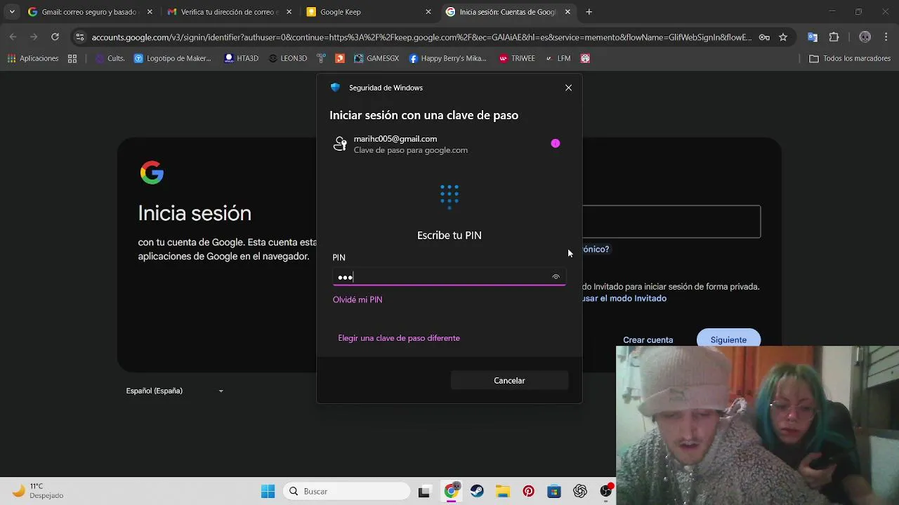The width and height of the screenshot is (899, 505).
Task: Go back in browser history
Action: click(13, 37)
